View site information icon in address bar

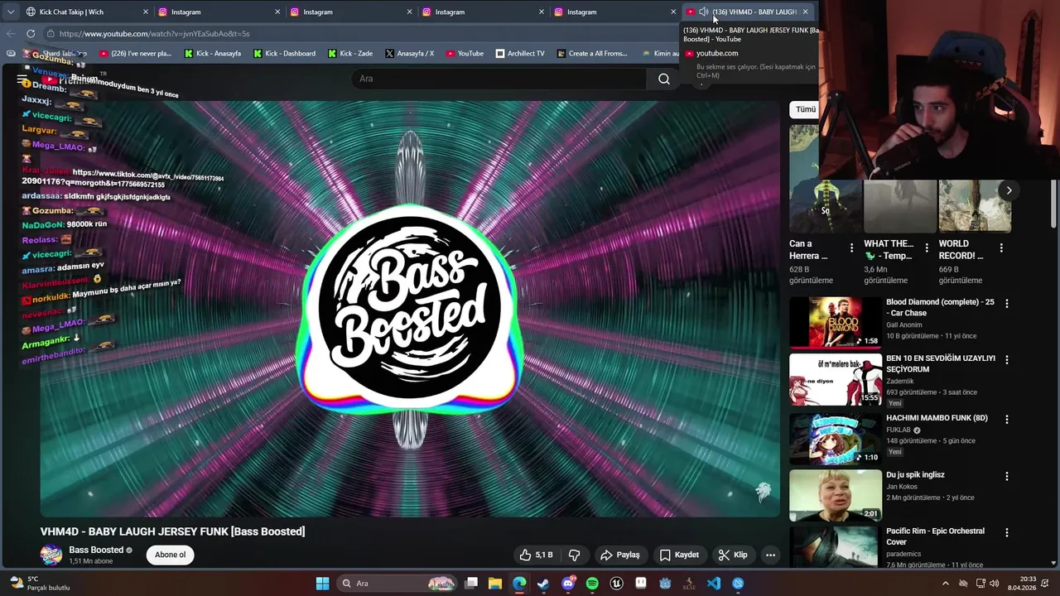tap(51, 33)
